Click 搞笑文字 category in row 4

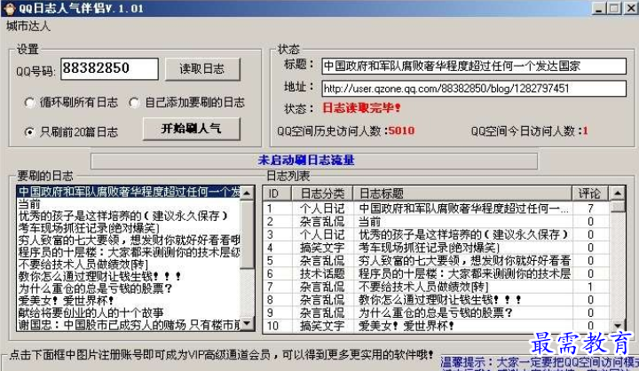(x=322, y=248)
